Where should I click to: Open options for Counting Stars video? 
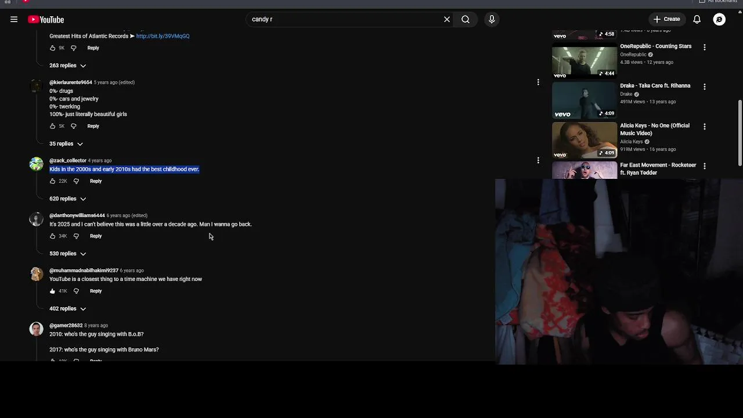pos(705,47)
